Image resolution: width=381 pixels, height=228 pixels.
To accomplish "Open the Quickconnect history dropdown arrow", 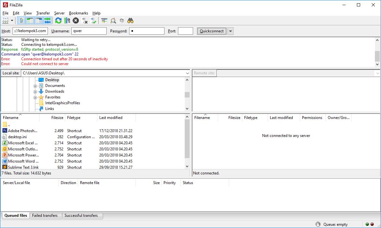I will click(230, 31).
